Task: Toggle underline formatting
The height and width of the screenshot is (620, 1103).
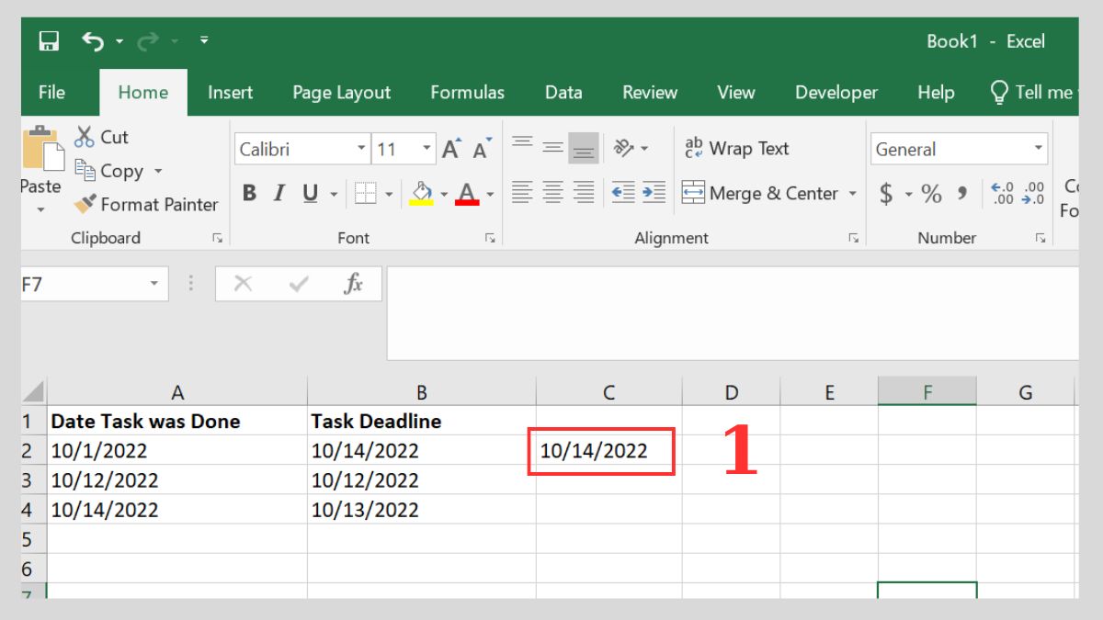Action: click(x=308, y=193)
